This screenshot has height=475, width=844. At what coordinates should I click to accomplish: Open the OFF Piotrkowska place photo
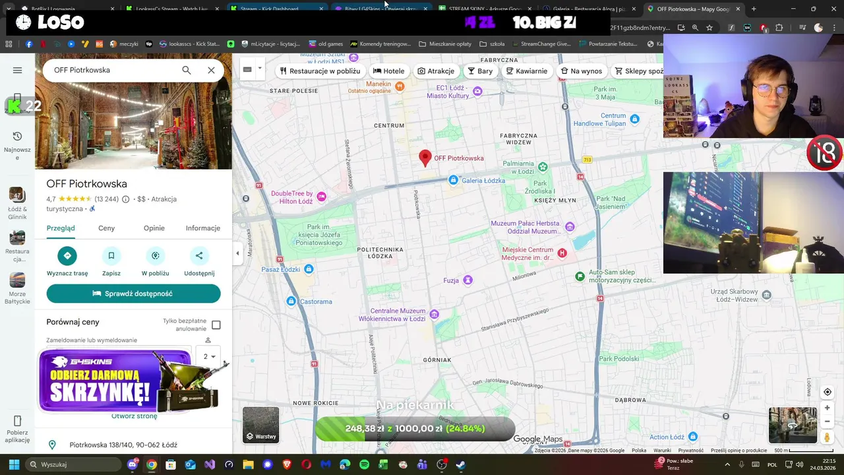(133, 125)
